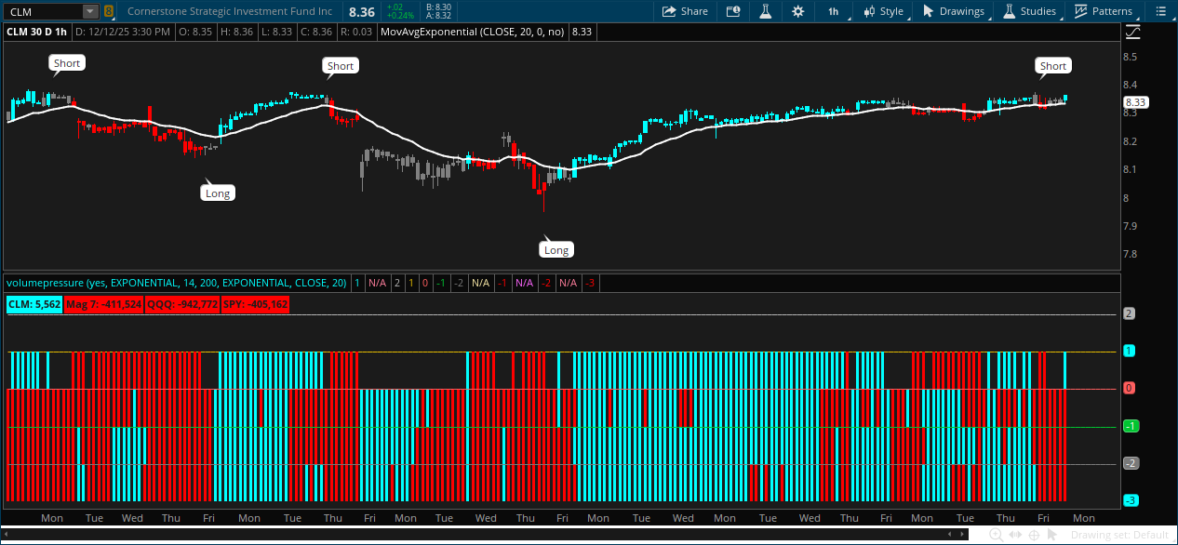The width and height of the screenshot is (1178, 545).
Task: Open the 1h timeframe selector
Action: 833,11
